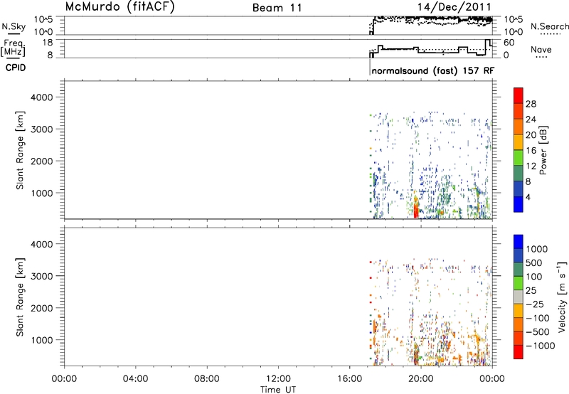Screen dimensions: 569x394
Task: Click the 60 tick on Nave axis
Action: pos(509,43)
